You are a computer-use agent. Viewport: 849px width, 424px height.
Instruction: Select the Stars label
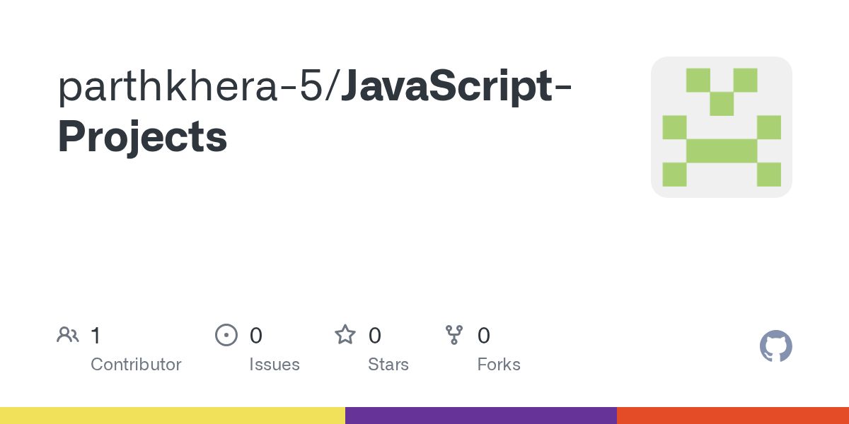point(388,365)
